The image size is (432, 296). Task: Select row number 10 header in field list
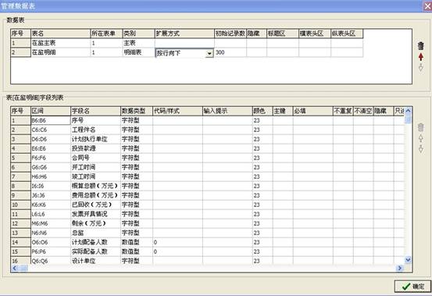(20, 205)
